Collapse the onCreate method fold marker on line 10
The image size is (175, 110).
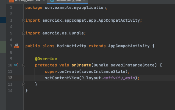click(23, 65)
